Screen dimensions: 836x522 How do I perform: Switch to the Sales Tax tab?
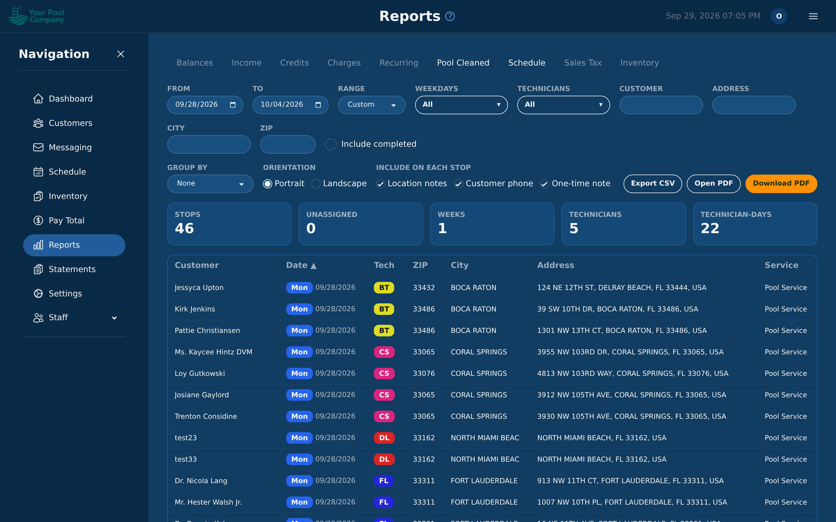582,63
